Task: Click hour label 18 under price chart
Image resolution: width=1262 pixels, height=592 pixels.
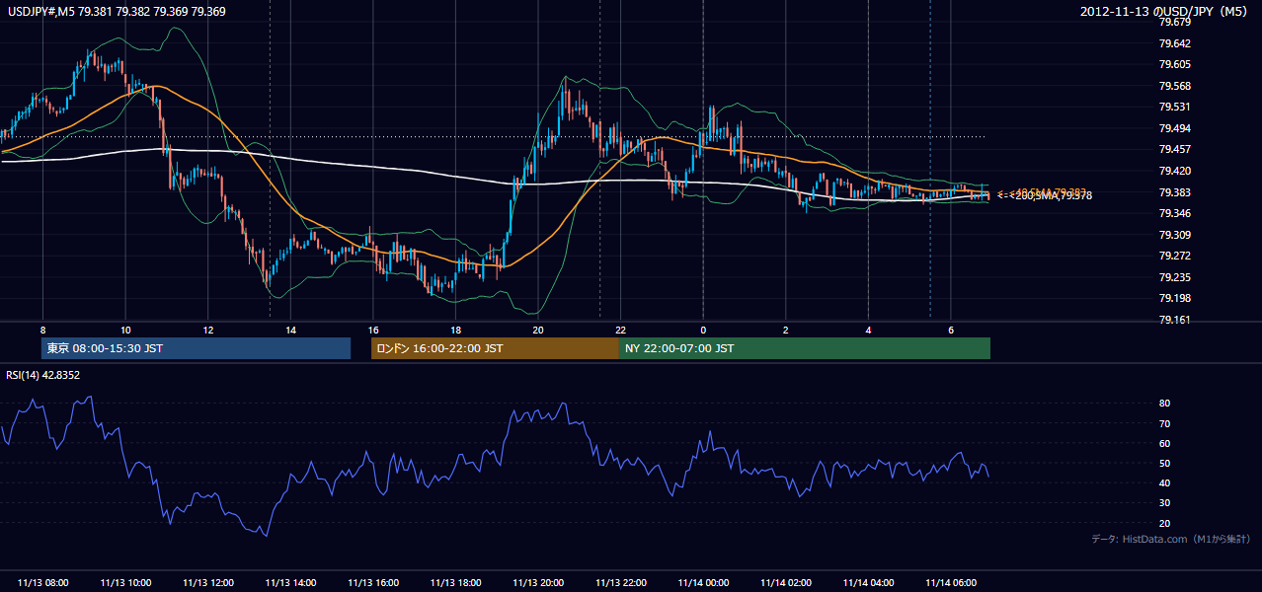Action: [x=455, y=330]
